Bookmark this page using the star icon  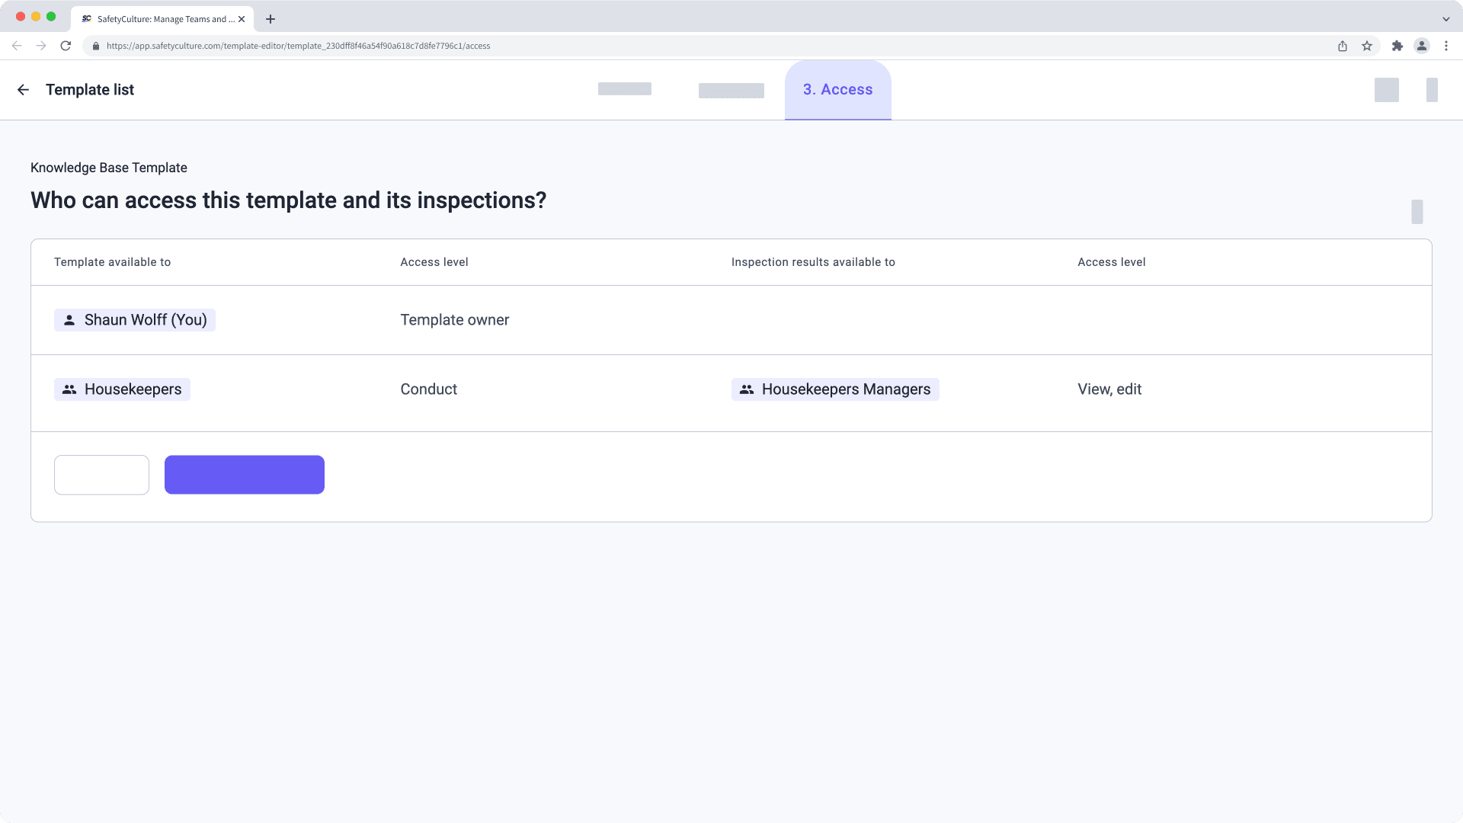tap(1367, 46)
